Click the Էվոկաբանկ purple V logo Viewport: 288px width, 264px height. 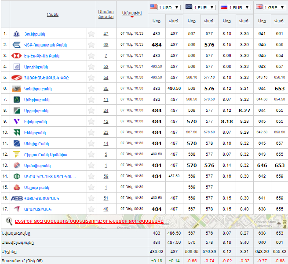click(x=17, y=121)
